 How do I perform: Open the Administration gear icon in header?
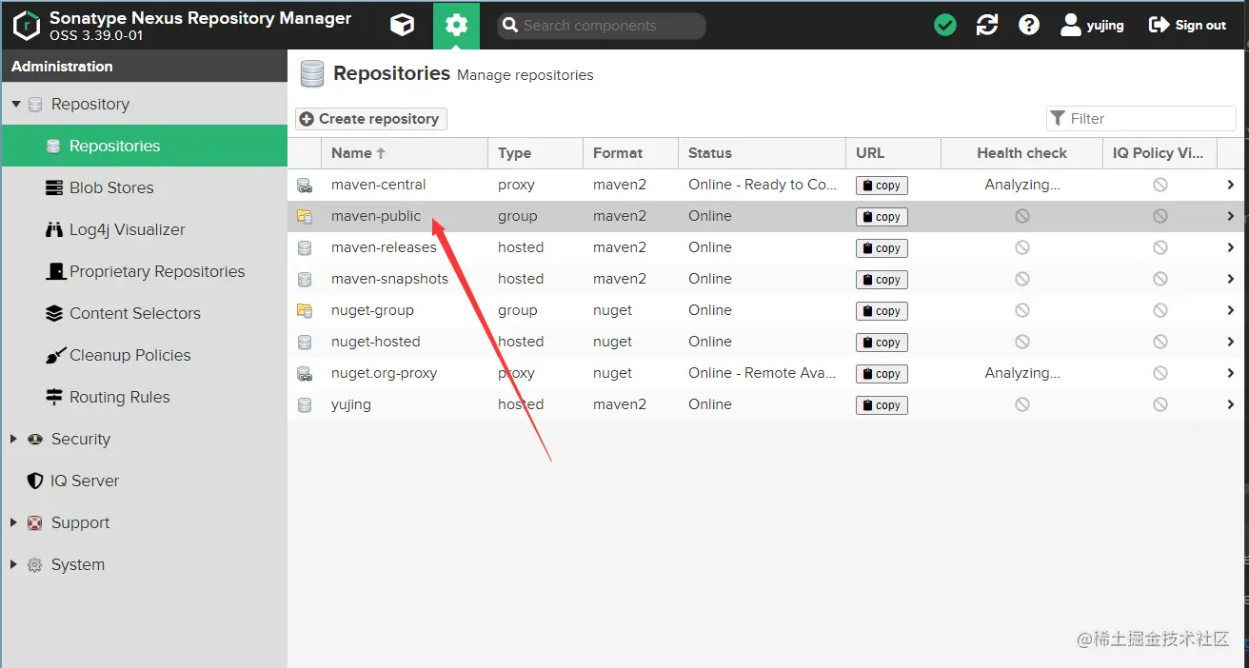[456, 25]
